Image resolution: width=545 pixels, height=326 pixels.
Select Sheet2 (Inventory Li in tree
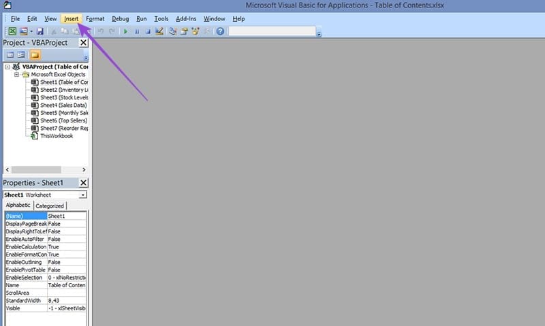[x=64, y=90]
